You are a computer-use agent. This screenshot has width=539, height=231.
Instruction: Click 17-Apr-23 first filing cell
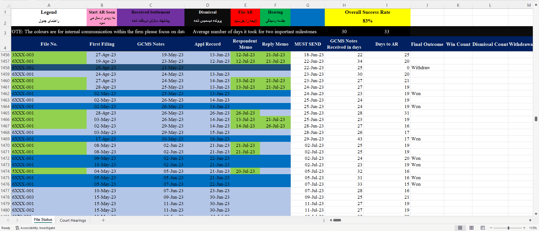click(102, 139)
